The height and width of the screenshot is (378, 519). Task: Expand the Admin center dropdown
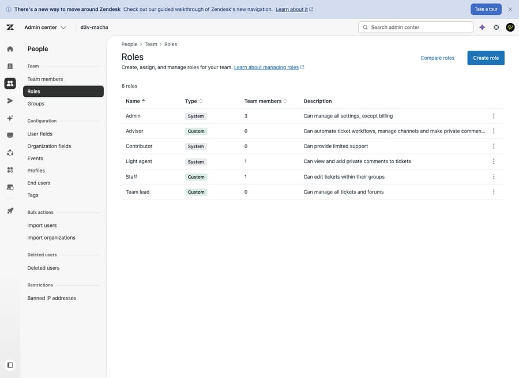[46, 28]
